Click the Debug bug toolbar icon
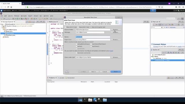 [x=13, y=18]
